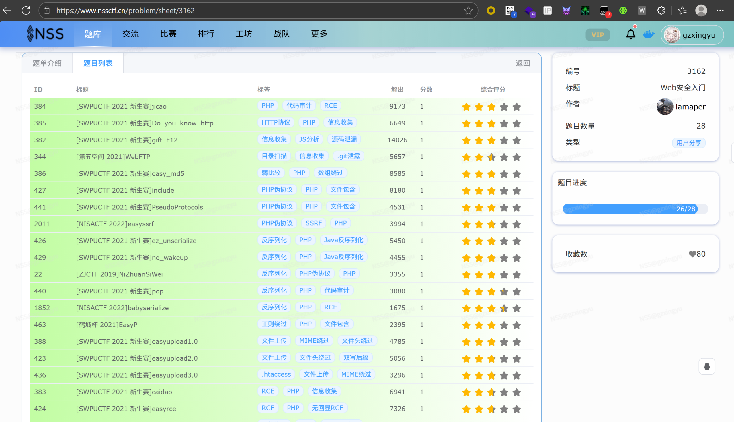
Task: Refresh the browser page
Action: click(26, 11)
